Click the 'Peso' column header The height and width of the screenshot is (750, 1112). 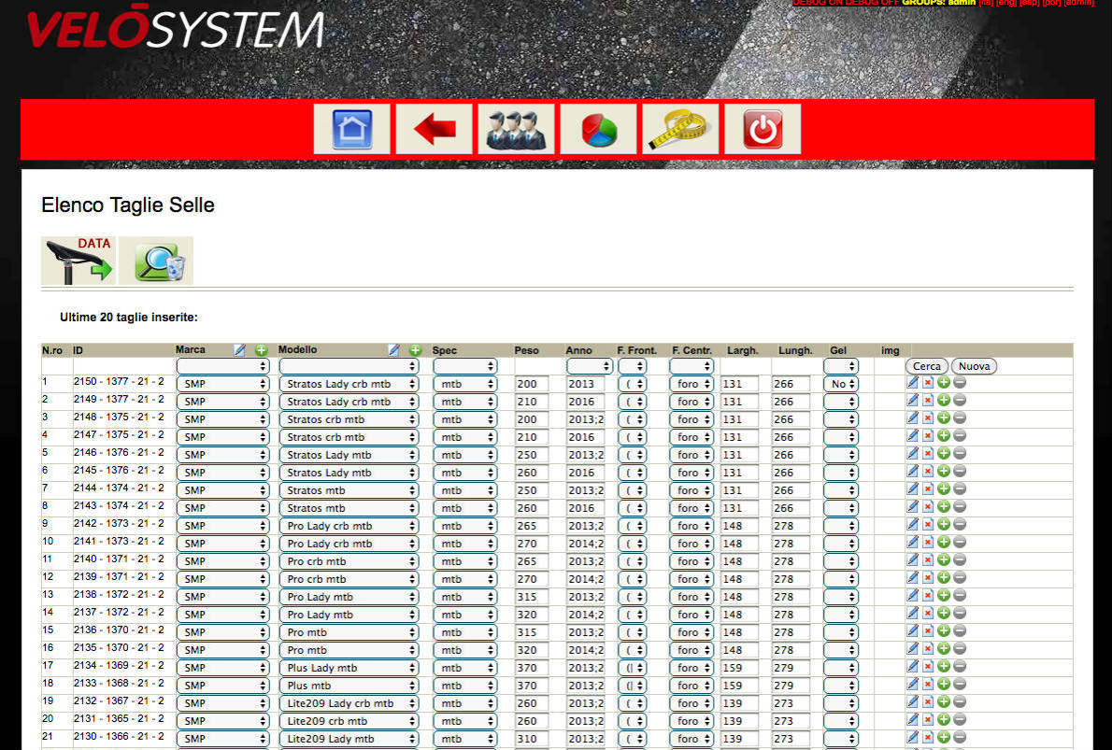[x=527, y=350]
